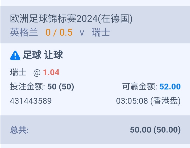Select the 英格兰 team name
The width and height of the screenshot is (190, 148).
pyautogui.click(x=24, y=33)
